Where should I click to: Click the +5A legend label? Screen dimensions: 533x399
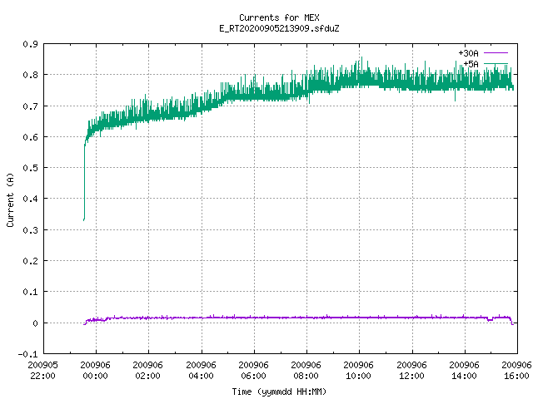471,64
